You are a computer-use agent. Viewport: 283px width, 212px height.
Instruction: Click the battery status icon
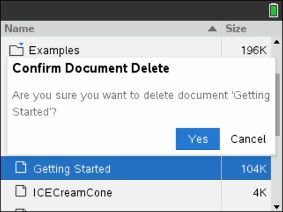click(x=274, y=11)
